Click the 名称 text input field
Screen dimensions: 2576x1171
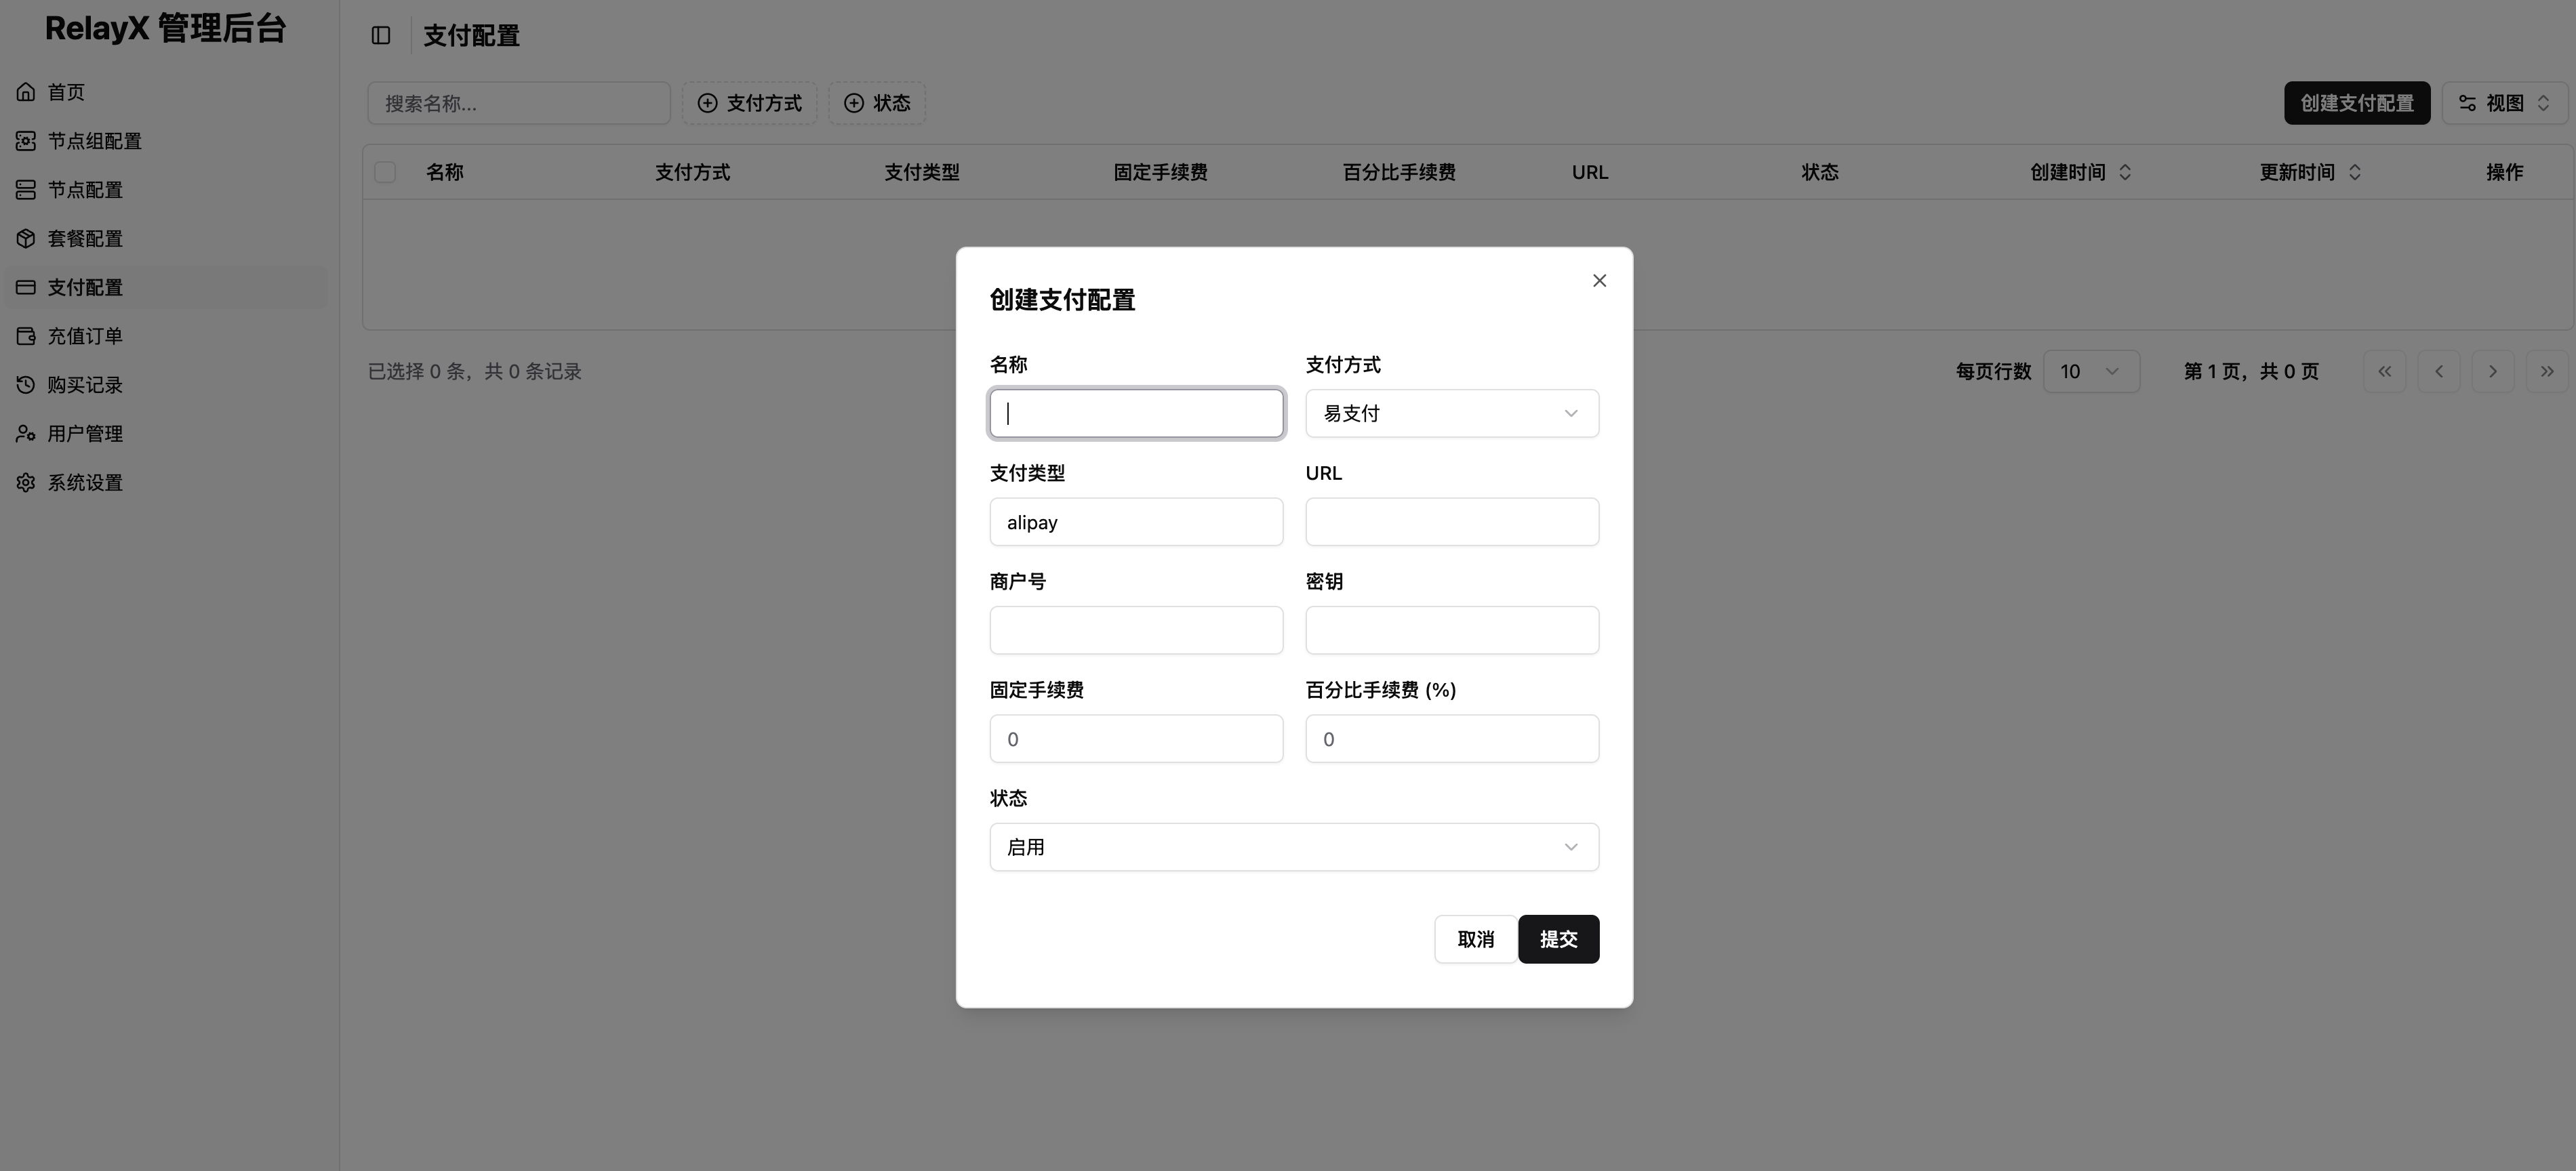(x=1135, y=412)
